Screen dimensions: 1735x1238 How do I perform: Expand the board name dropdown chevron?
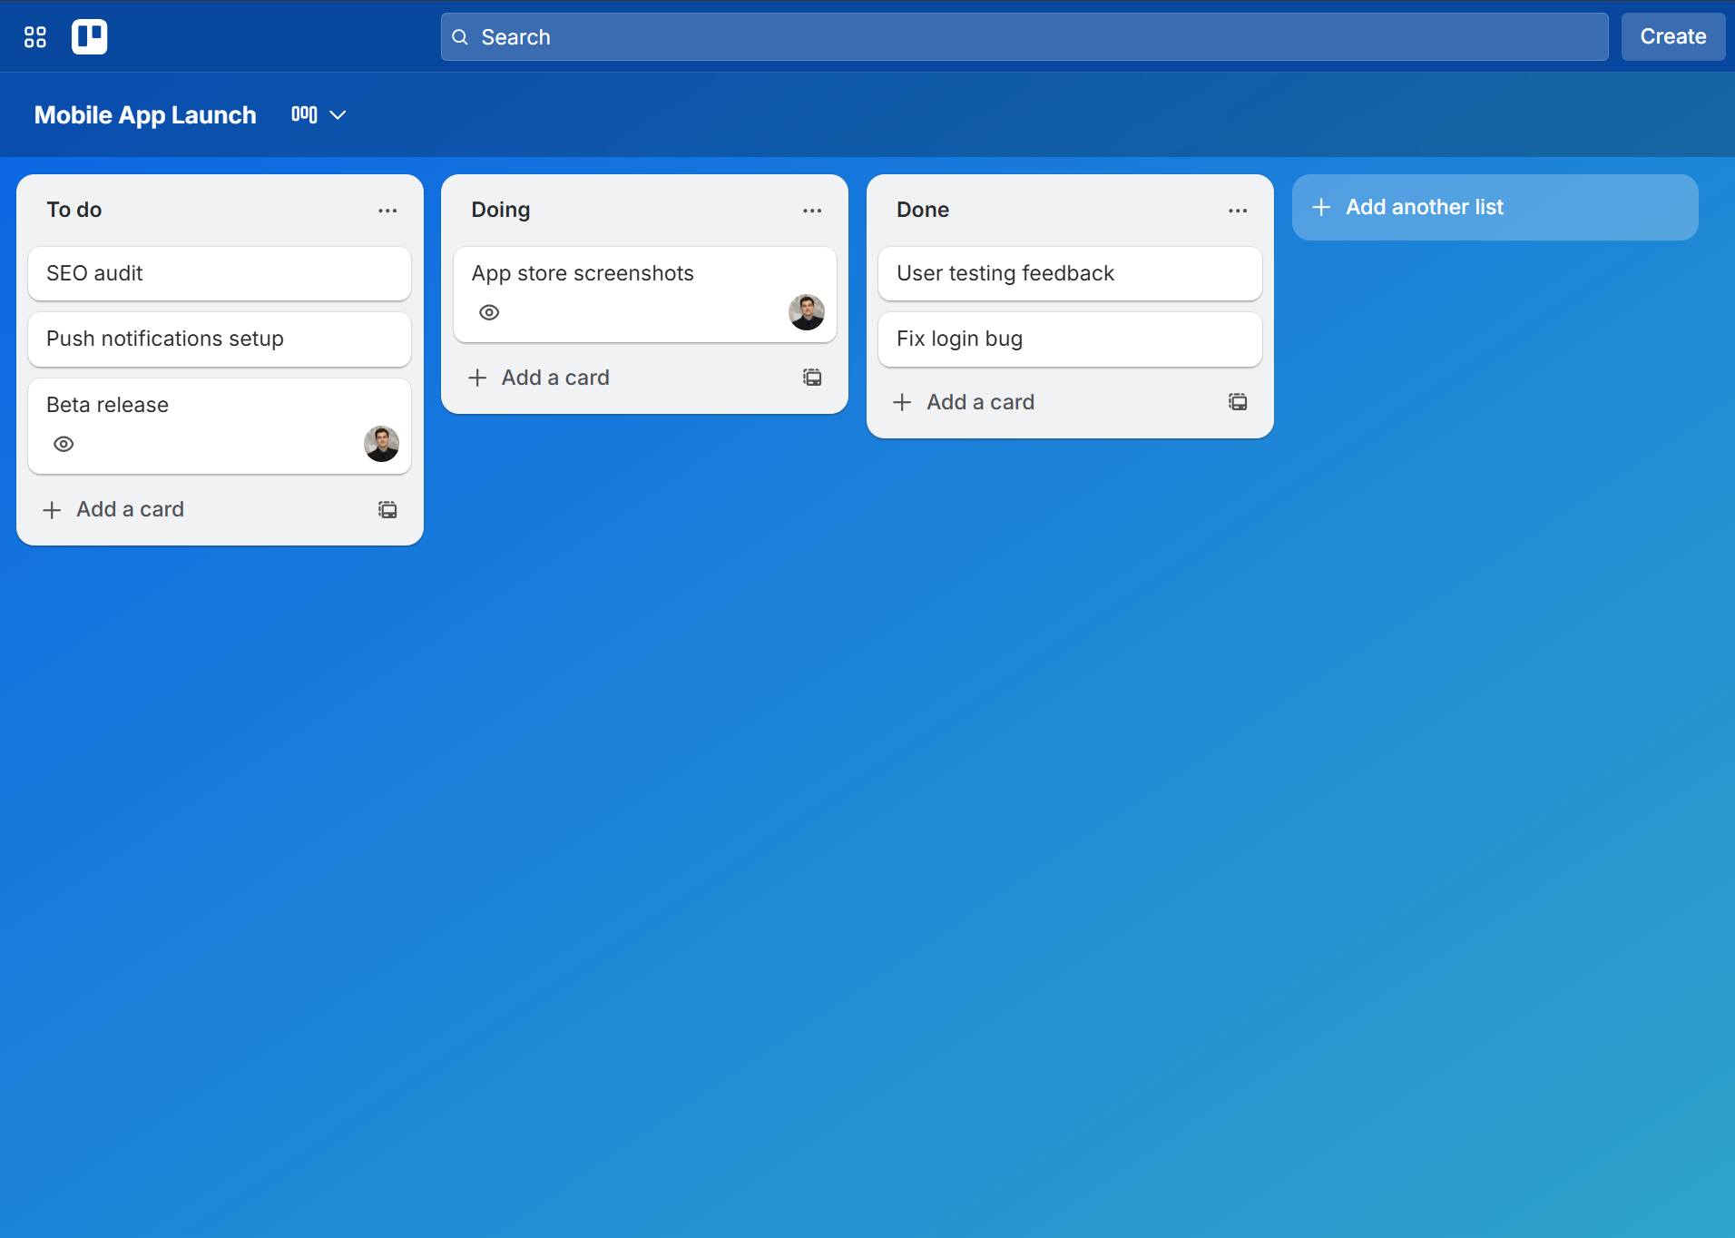coord(337,114)
